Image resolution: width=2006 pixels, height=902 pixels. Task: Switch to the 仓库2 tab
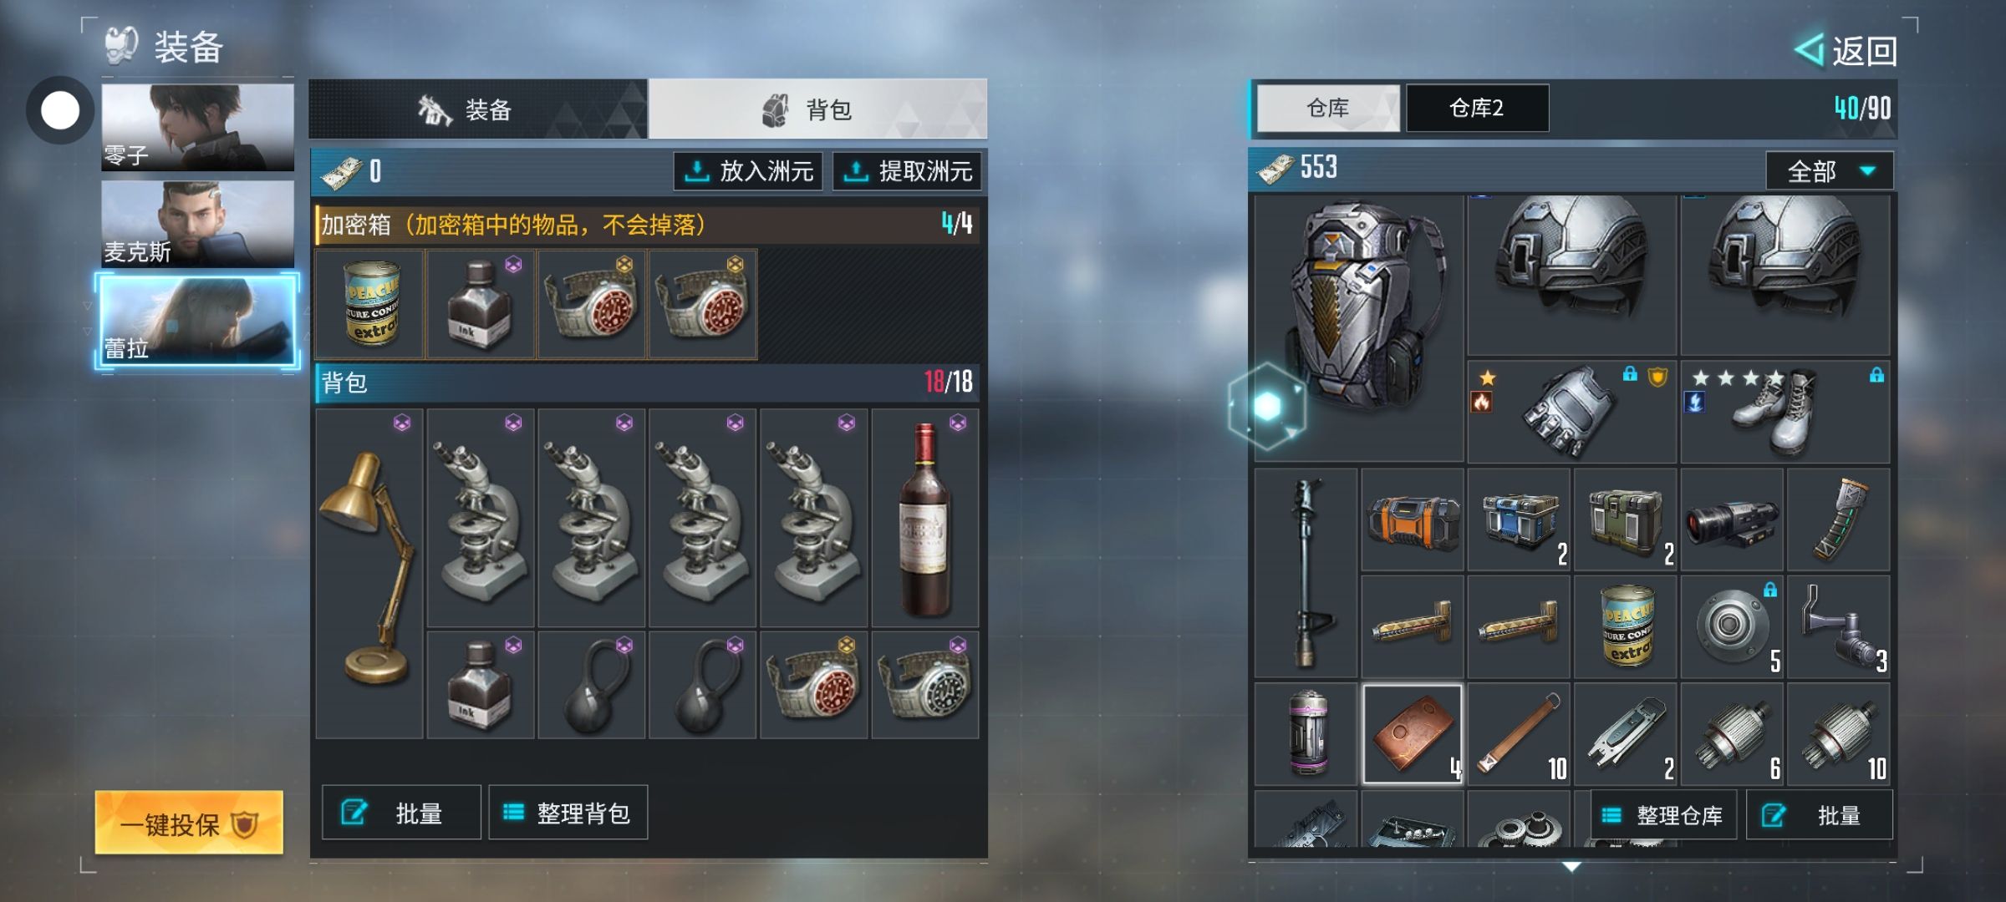1477,108
